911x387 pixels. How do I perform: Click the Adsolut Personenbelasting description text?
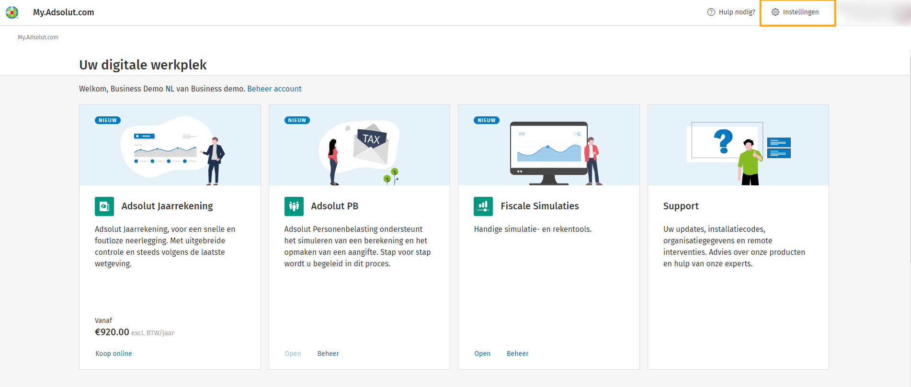point(357,246)
